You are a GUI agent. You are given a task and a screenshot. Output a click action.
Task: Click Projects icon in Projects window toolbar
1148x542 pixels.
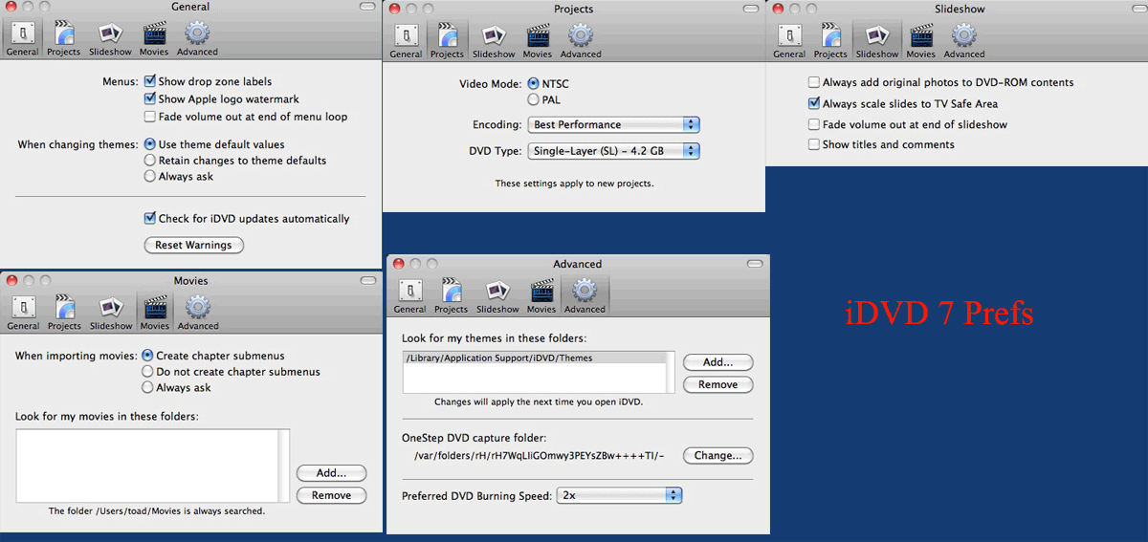pyautogui.click(x=447, y=41)
